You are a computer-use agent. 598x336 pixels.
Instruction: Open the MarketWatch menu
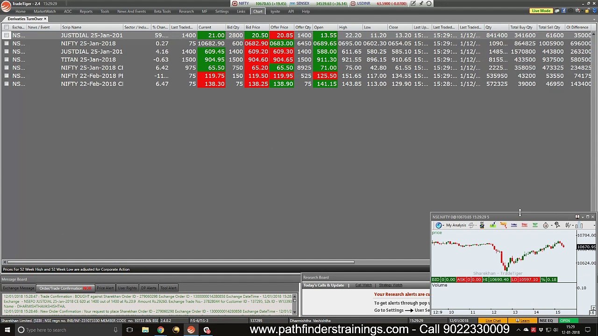(x=44, y=11)
